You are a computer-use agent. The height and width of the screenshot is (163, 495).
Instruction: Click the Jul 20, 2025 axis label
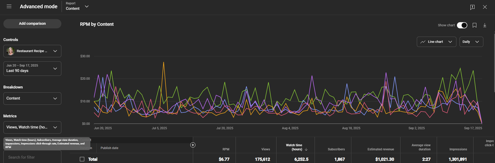[x=225, y=128]
